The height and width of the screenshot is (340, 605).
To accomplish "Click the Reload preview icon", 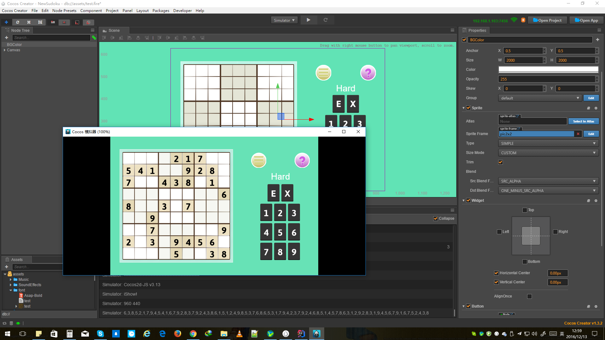I will (x=326, y=20).
